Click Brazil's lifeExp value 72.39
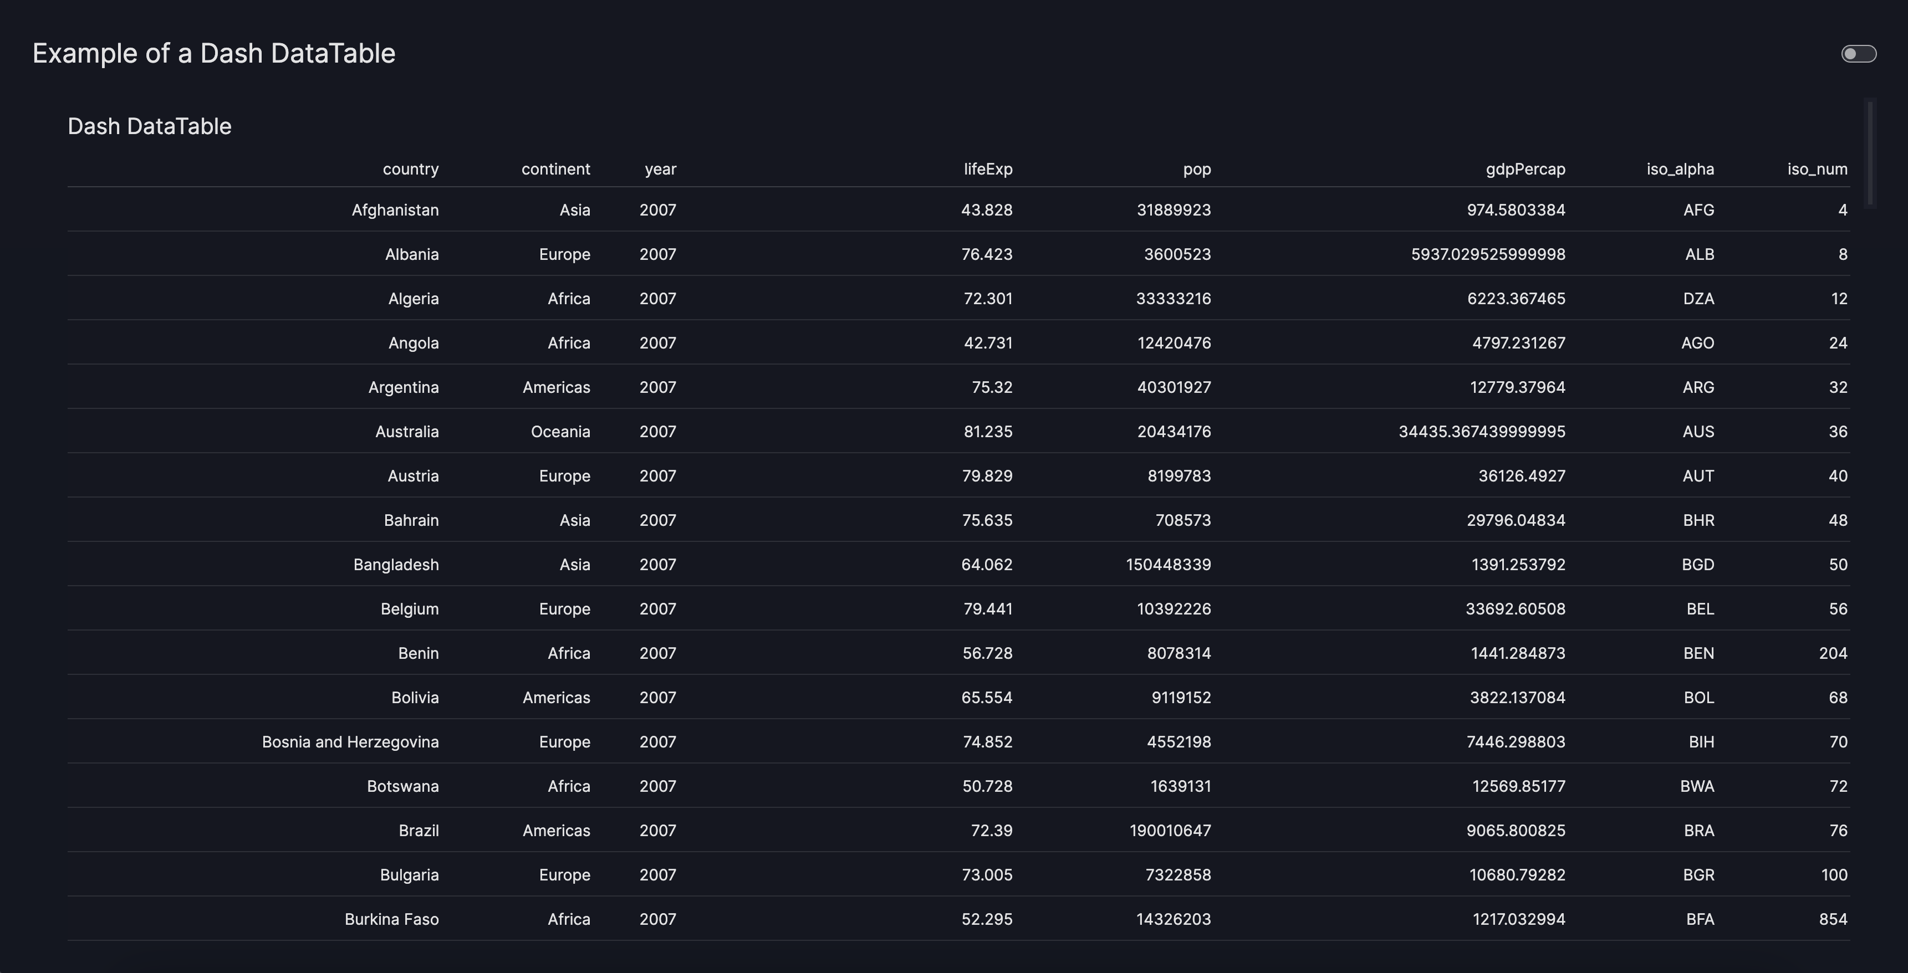Image resolution: width=1908 pixels, height=973 pixels. (991, 831)
